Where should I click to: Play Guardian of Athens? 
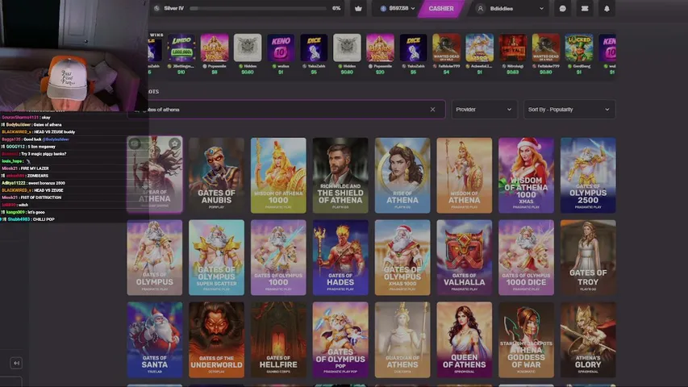[x=402, y=339]
